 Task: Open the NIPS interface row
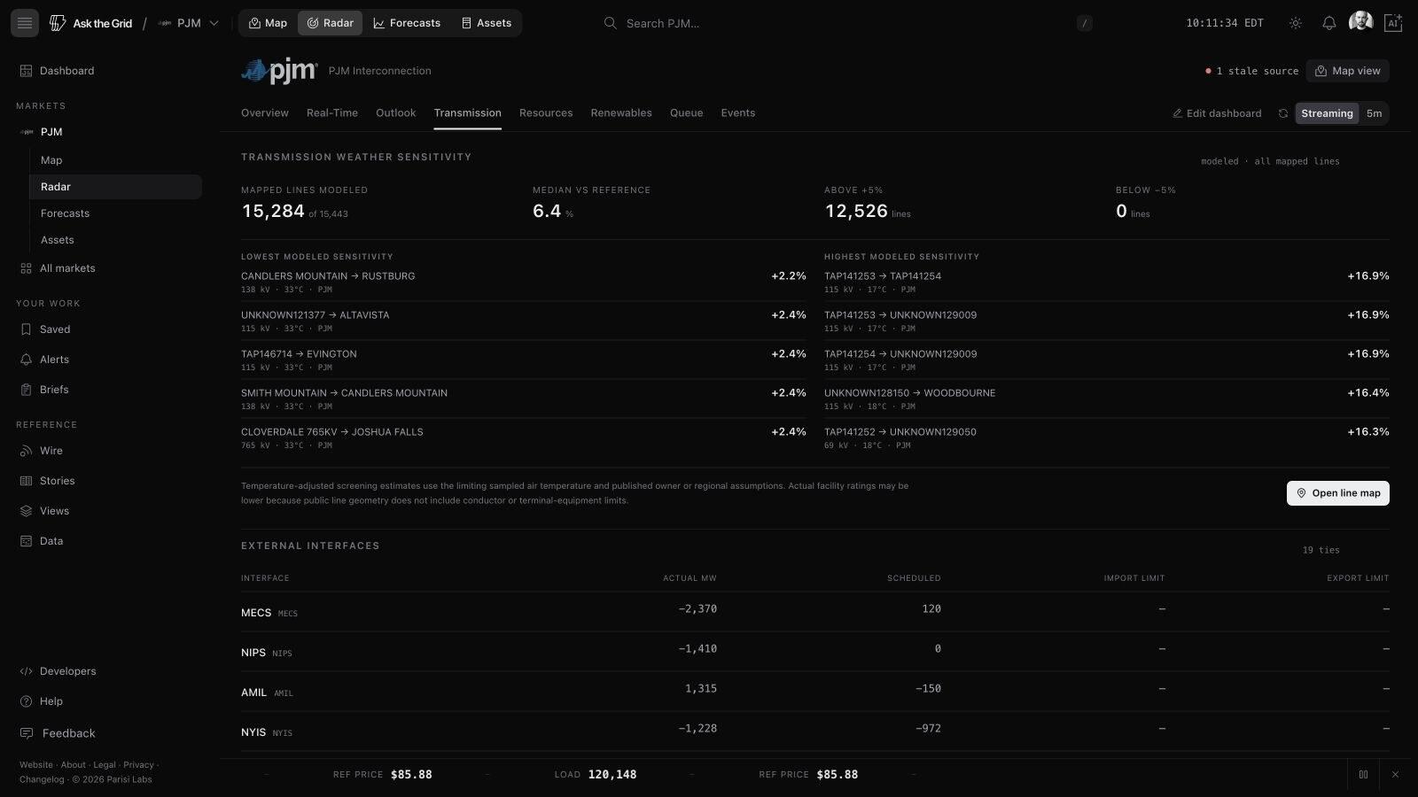[x=815, y=652]
